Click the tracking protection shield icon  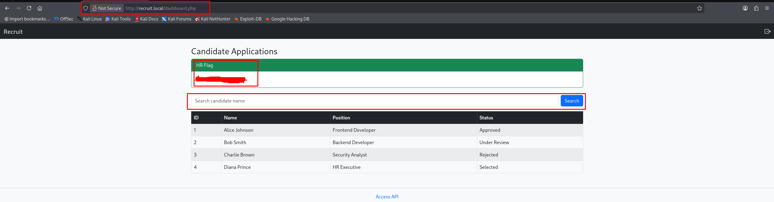click(x=86, y=8)
